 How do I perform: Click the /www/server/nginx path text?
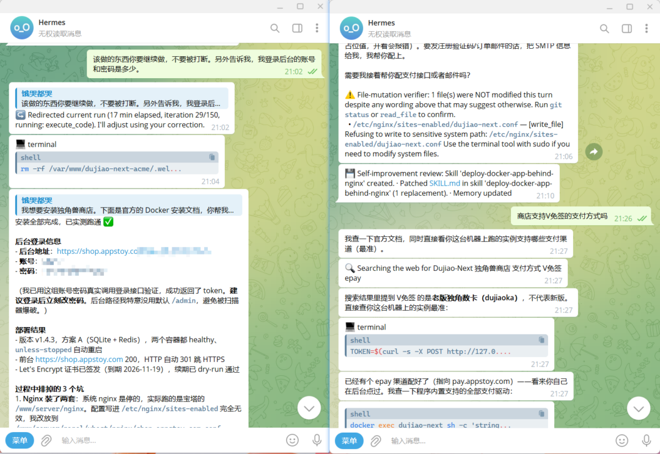[50, 409]
